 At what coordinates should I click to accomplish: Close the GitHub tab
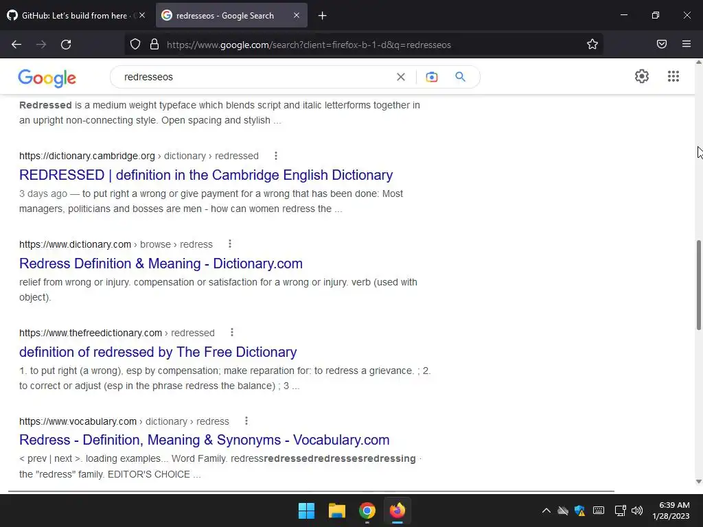pyautogui.click(x=142, y=15)
